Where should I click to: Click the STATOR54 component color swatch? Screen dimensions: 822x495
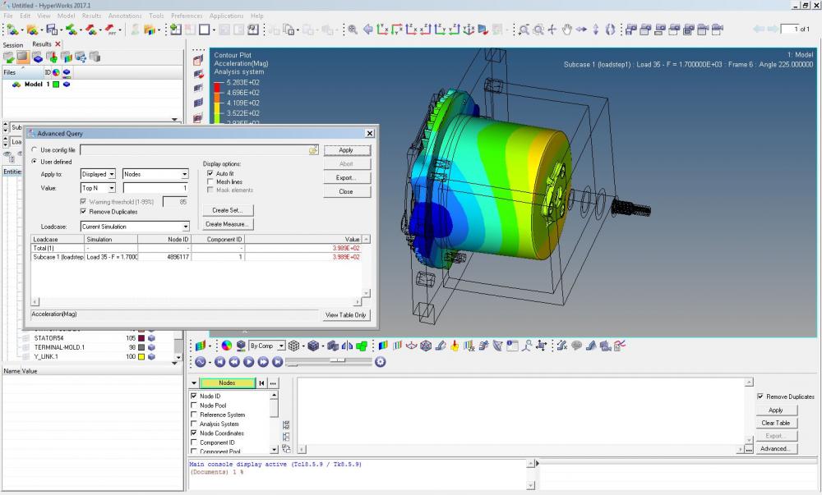tap(141, 338)
